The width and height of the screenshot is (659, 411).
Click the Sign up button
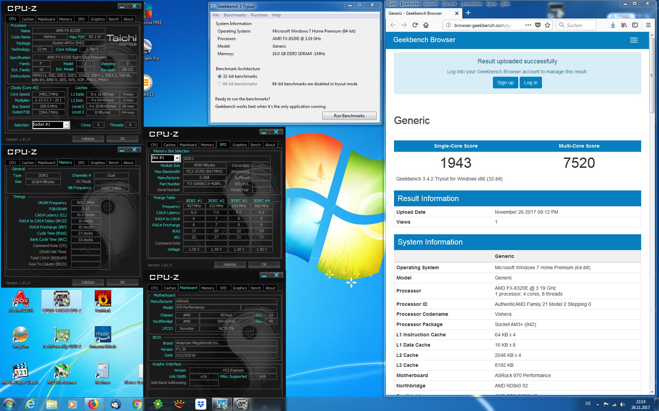point(505,83)
